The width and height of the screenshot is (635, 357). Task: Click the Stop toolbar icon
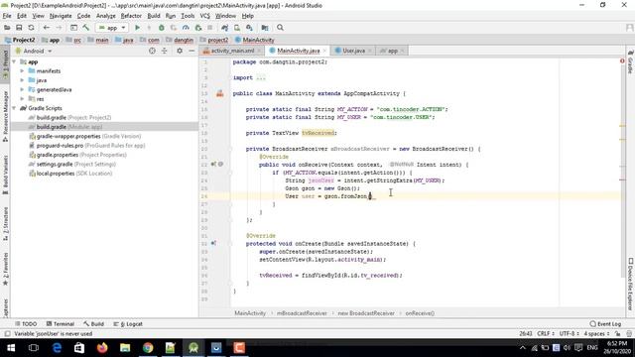(x=209, y=28)
